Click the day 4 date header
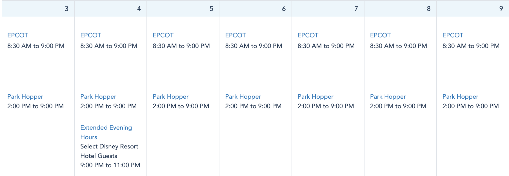509x176 pixels. click(x=139, y=9)
